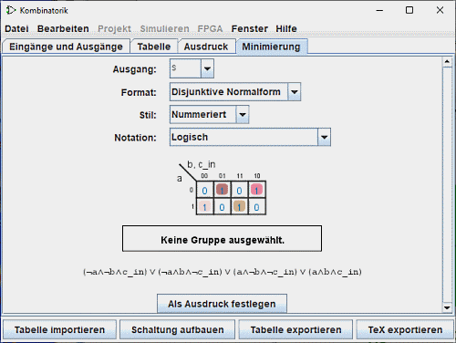Click Karnaugh cell 0 at a=0, bc=11
This screenshot has height=343, width=456.
tap(239, 191)
